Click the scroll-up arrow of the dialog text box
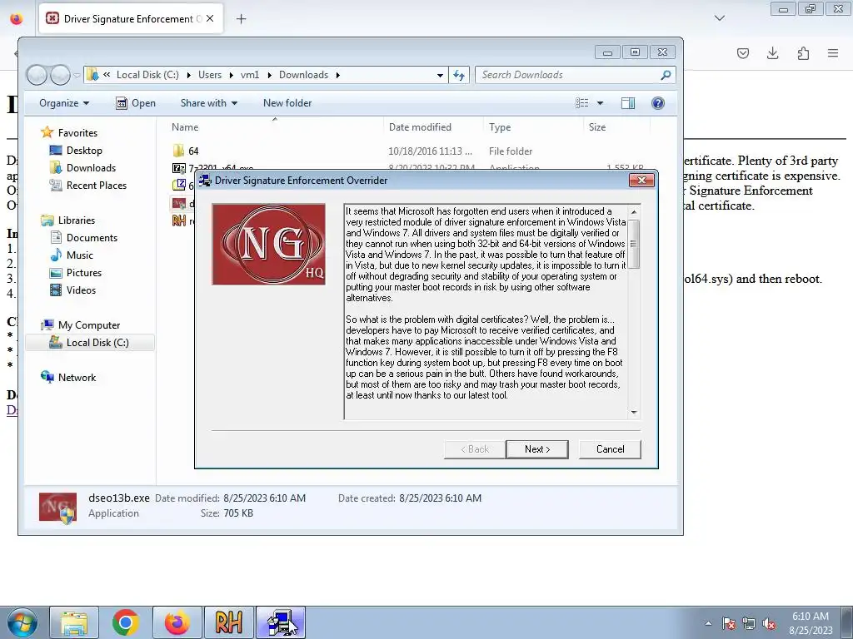 click(x=634, y=211)
